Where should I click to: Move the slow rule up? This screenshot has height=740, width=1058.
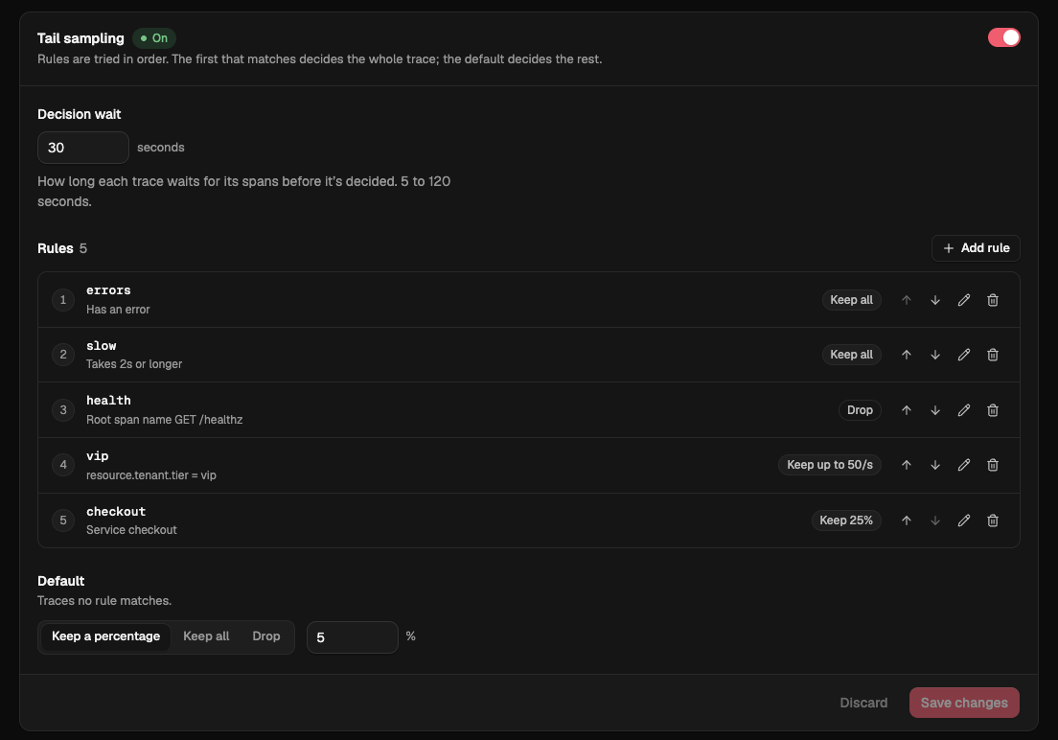(907, 355)
